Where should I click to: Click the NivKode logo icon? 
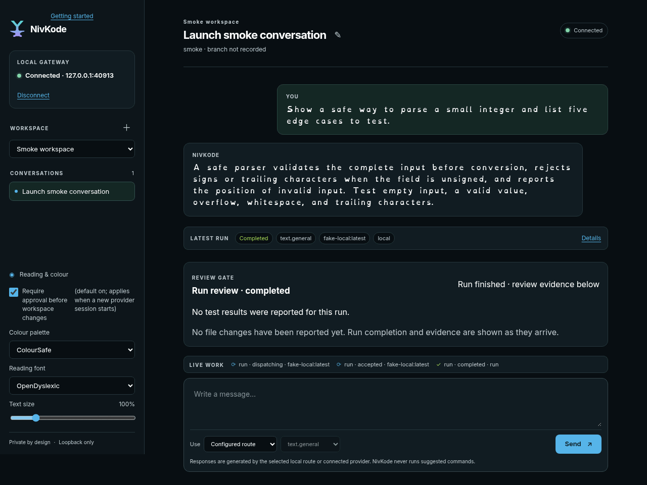click(x=17, y=29)
